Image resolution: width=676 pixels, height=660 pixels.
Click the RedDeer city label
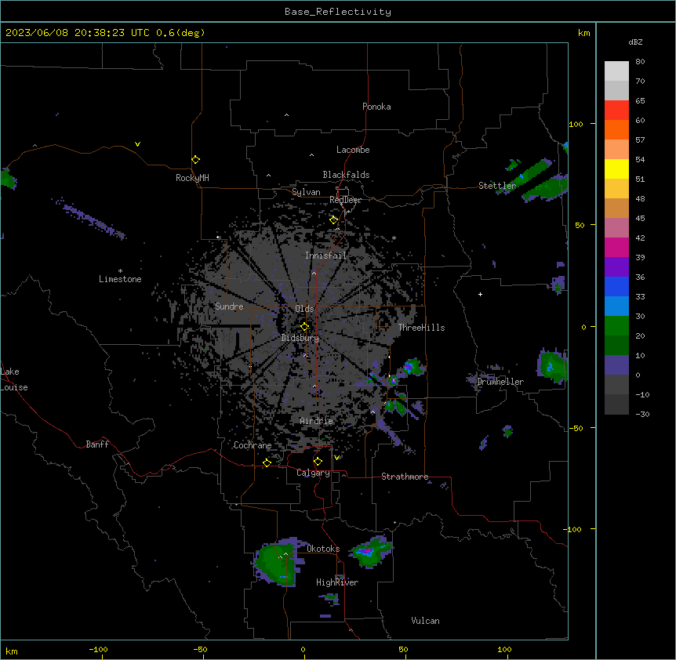[x=345, y=200]
